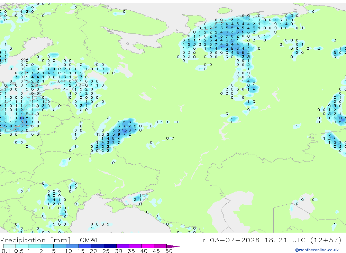Click the legend value 0.5
The height and width of the screenshot is (253, 346).
pyautogui.click(x=19, y=251)
